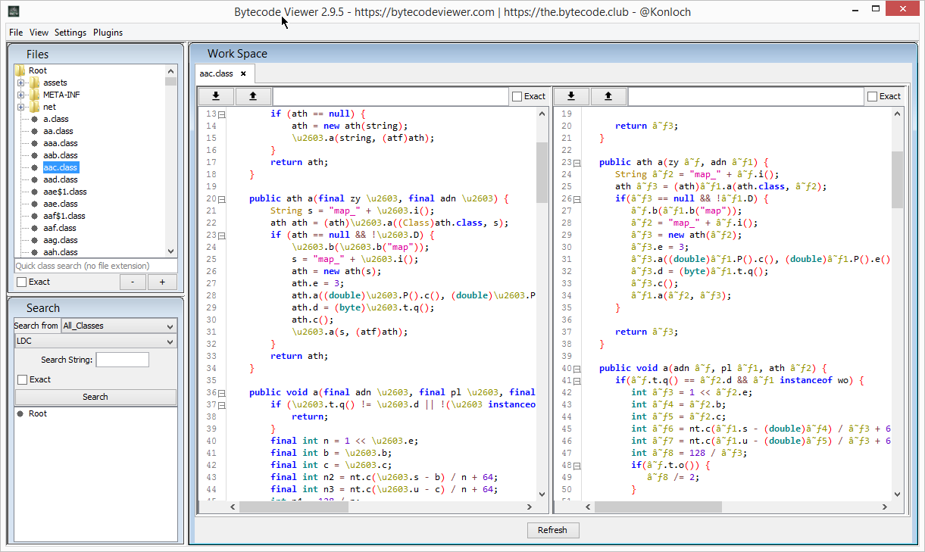Screen dimensions: 925x552
Task: Fold code block at line 20
Action: [222, 199]
